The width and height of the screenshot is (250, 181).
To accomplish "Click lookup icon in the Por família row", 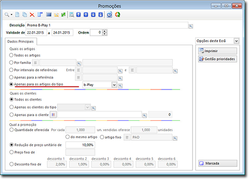I will 79,63.
